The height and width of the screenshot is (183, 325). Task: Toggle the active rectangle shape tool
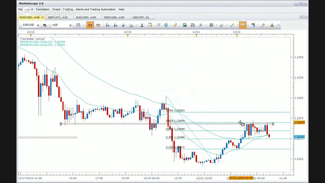(x=242, y=25)
